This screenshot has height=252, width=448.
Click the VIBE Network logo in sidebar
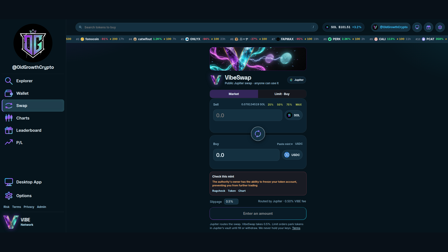pyautogui.click(x=11, y=222)
